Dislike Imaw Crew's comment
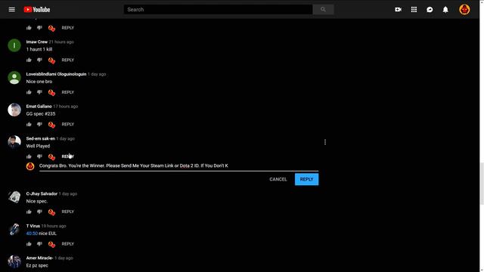The width and height of the screenshot is (484, 272). 39,60
